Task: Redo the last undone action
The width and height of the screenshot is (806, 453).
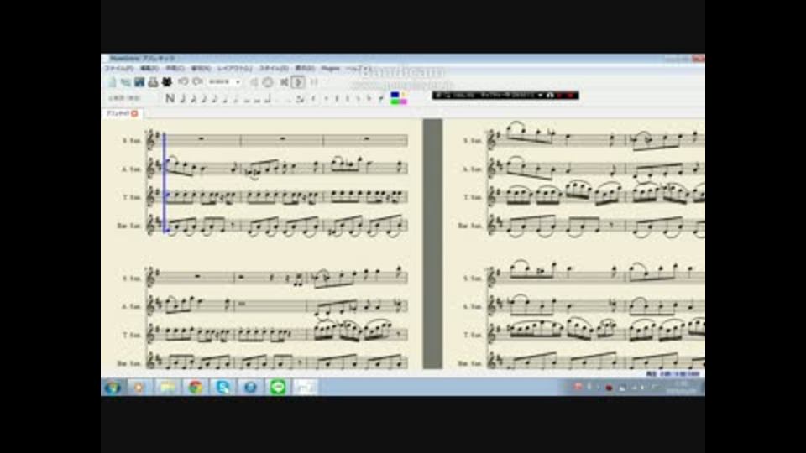Action: coord(197,81)
